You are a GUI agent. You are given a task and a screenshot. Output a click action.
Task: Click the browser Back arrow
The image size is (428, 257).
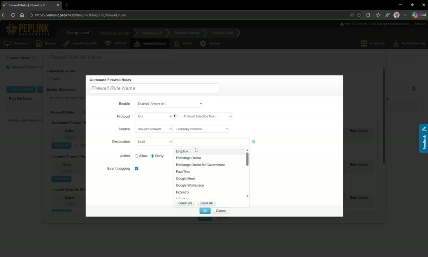point(4,15)
